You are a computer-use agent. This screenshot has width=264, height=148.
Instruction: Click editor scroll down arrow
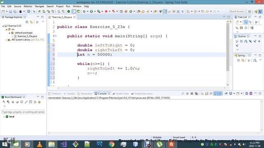coord(228,85)
